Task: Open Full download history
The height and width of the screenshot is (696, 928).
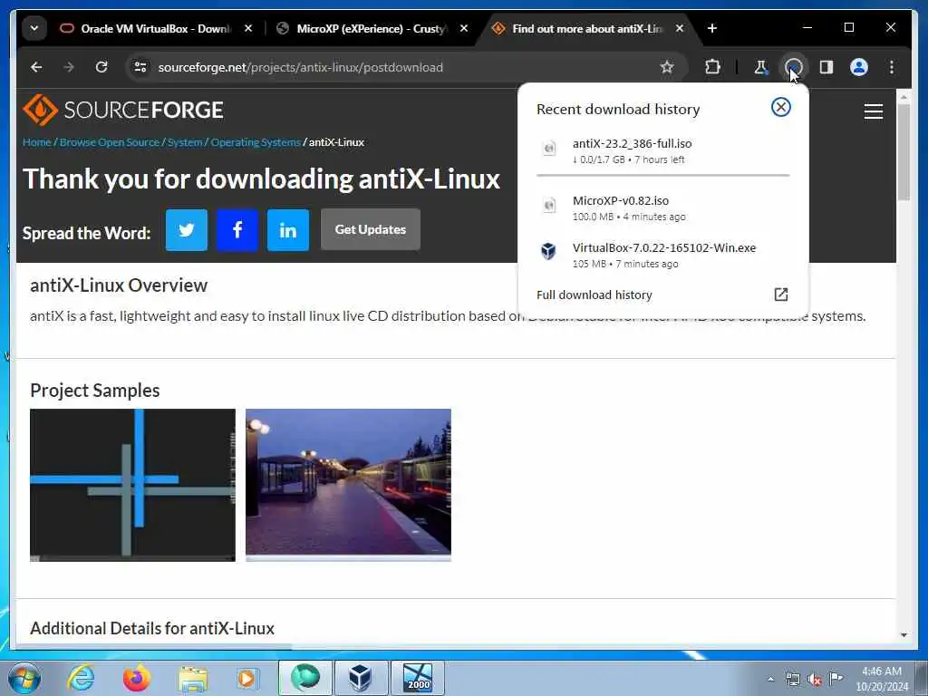Action: 662,295
